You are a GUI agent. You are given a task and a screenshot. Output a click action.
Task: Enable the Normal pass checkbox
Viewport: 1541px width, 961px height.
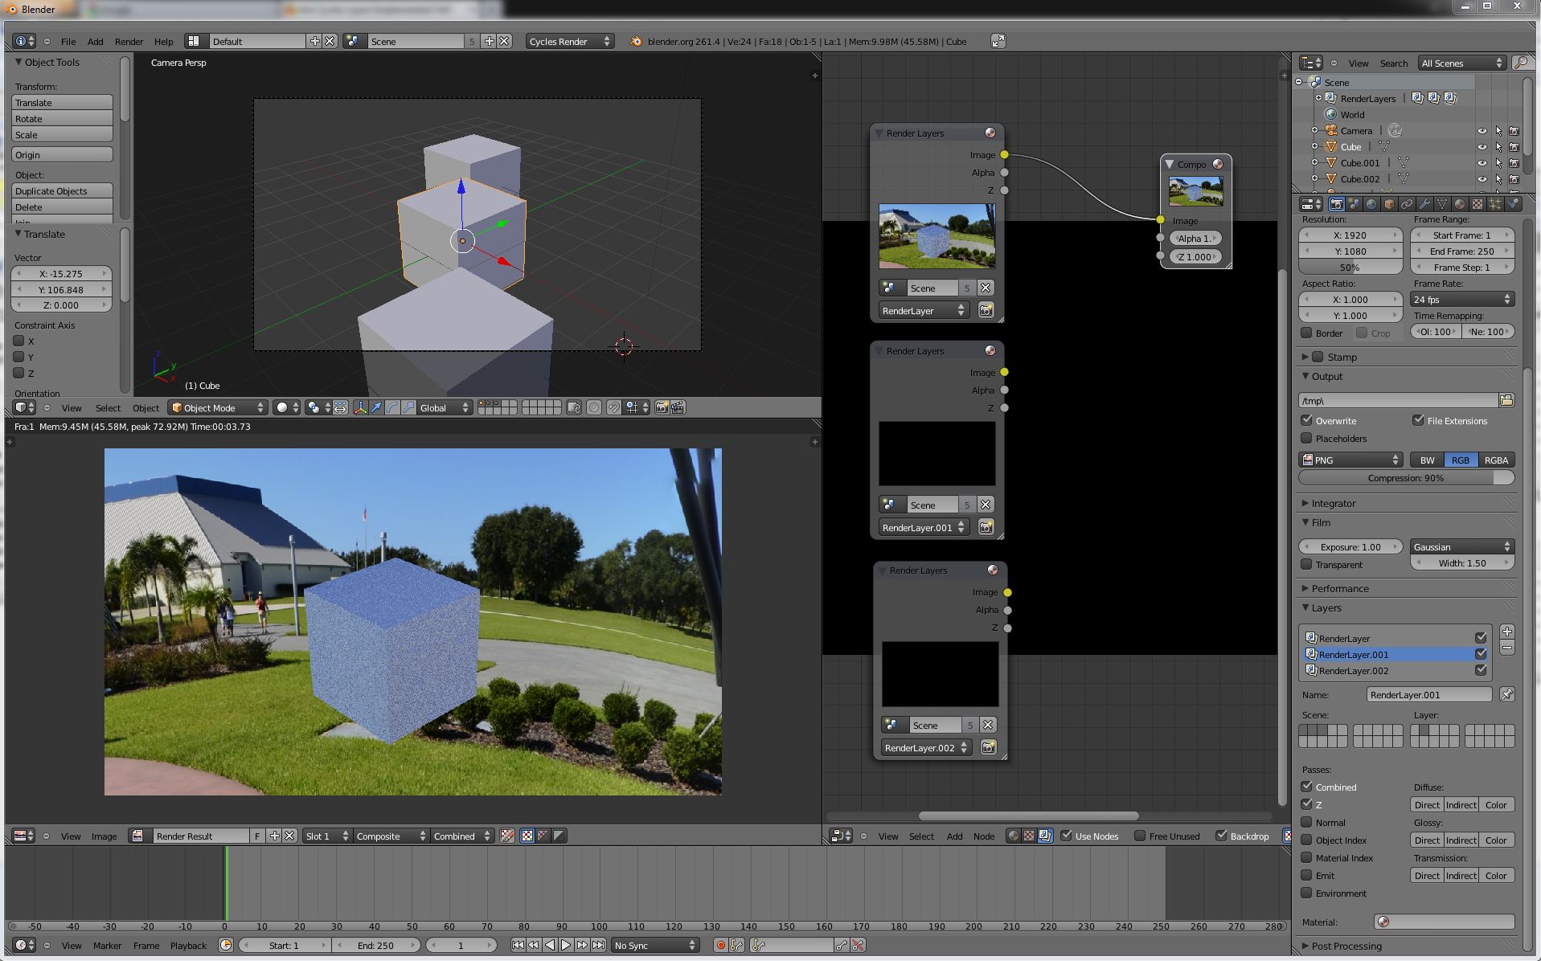point(1306,822)
